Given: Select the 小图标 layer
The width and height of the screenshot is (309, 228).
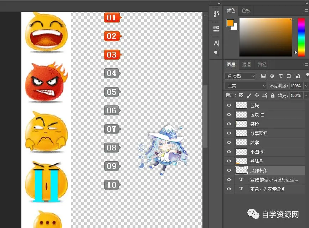Looking at the screenshot, I should tap(264, 152).
